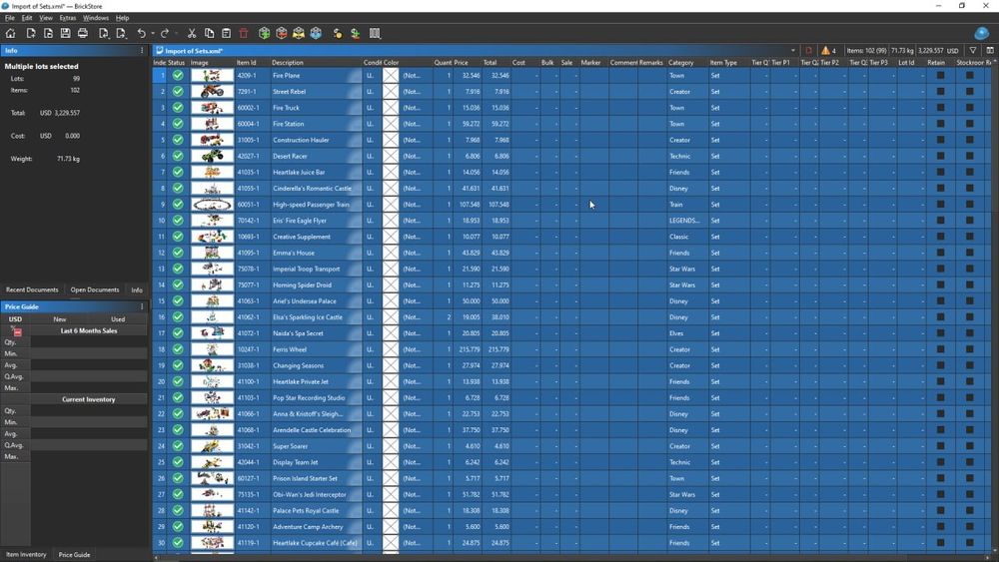Click the Import document toolbar icon
The height and width of the screenshot is (562, 999).
[103, 33]
